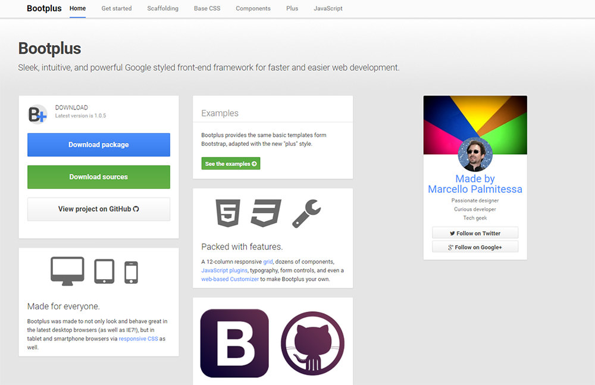
Task: Open the Get started navigation item
Action: [x=116, y=8]
